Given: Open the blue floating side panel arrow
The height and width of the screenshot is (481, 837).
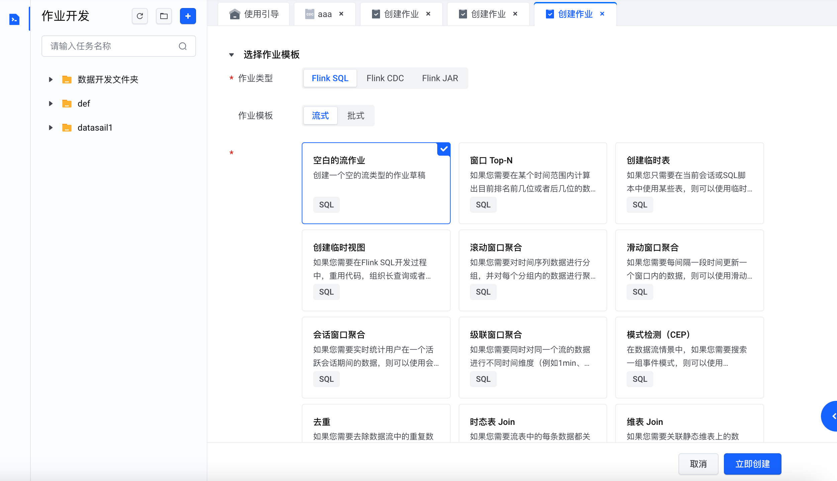Looking at the screenshot, I should click(x=830, y=416).
